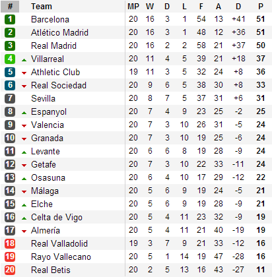Open the Real Madrid team link
This screenshot has height=277, width=272.
tap(53, 46)
